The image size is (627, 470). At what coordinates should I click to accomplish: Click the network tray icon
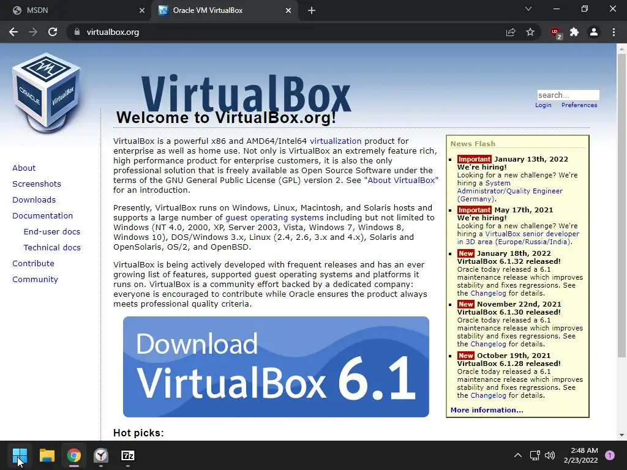535,455
